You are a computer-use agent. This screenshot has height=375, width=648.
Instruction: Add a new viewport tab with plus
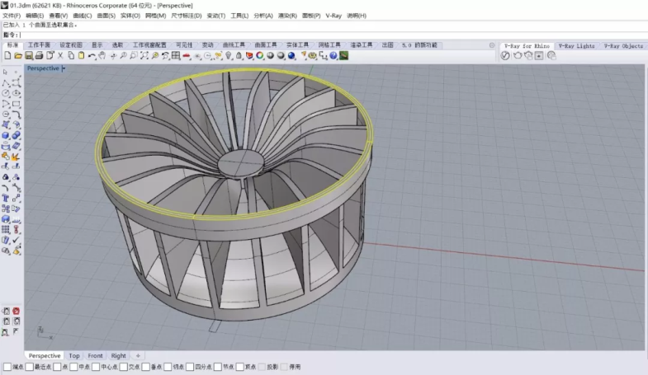click(x=138, y=356)
